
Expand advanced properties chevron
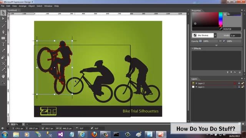click(x=216, y=45)
